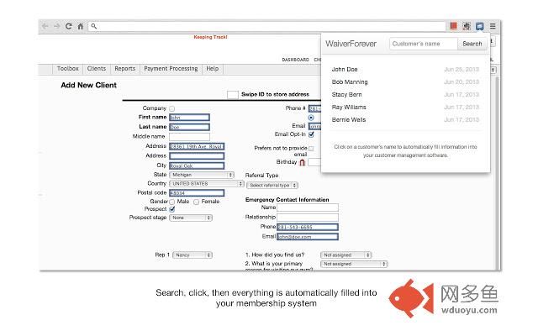Uncheck the Email Opt-In checkbox

coord(311,134)
